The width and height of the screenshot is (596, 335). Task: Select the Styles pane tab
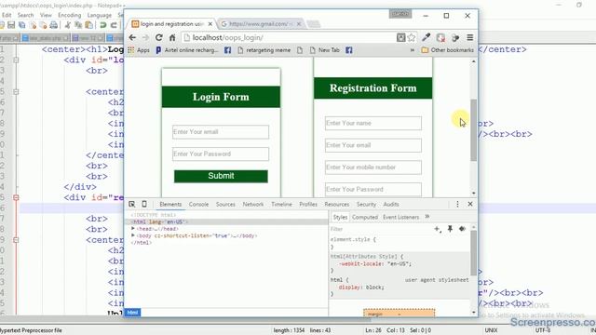[340, 217]
